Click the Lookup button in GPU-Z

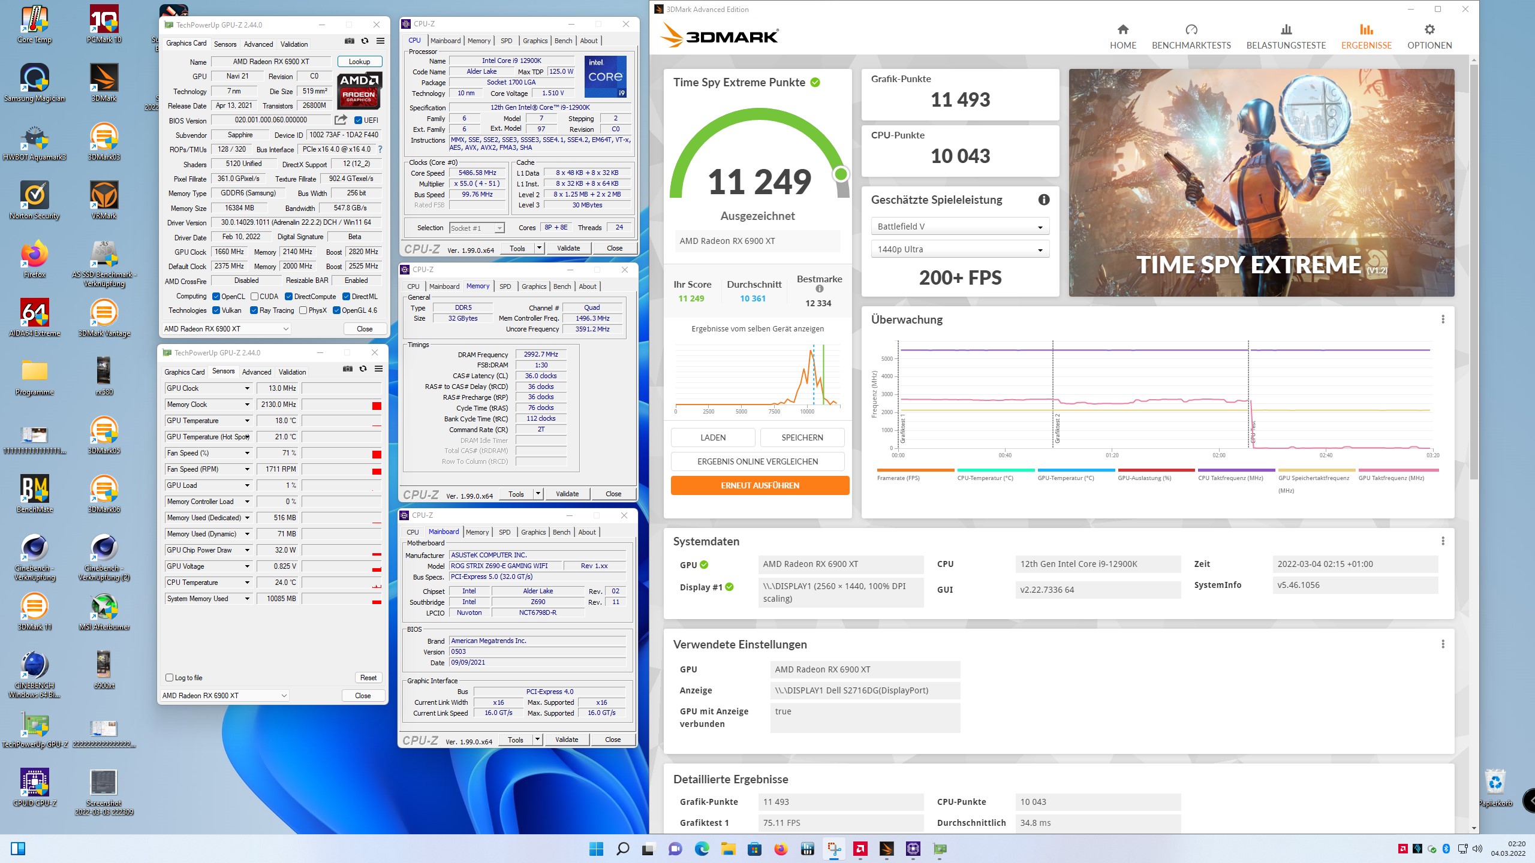click(x=359, y=62)
